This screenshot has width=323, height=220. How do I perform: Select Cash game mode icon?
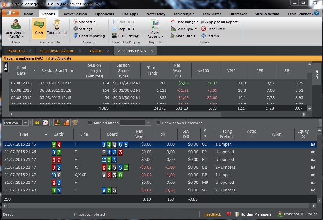pos(39,28)
